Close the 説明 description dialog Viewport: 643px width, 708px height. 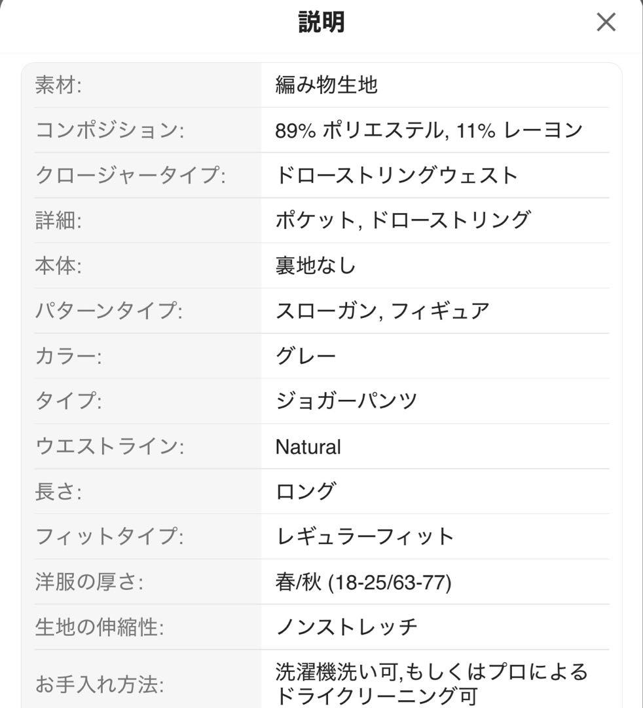pos(606,22)
